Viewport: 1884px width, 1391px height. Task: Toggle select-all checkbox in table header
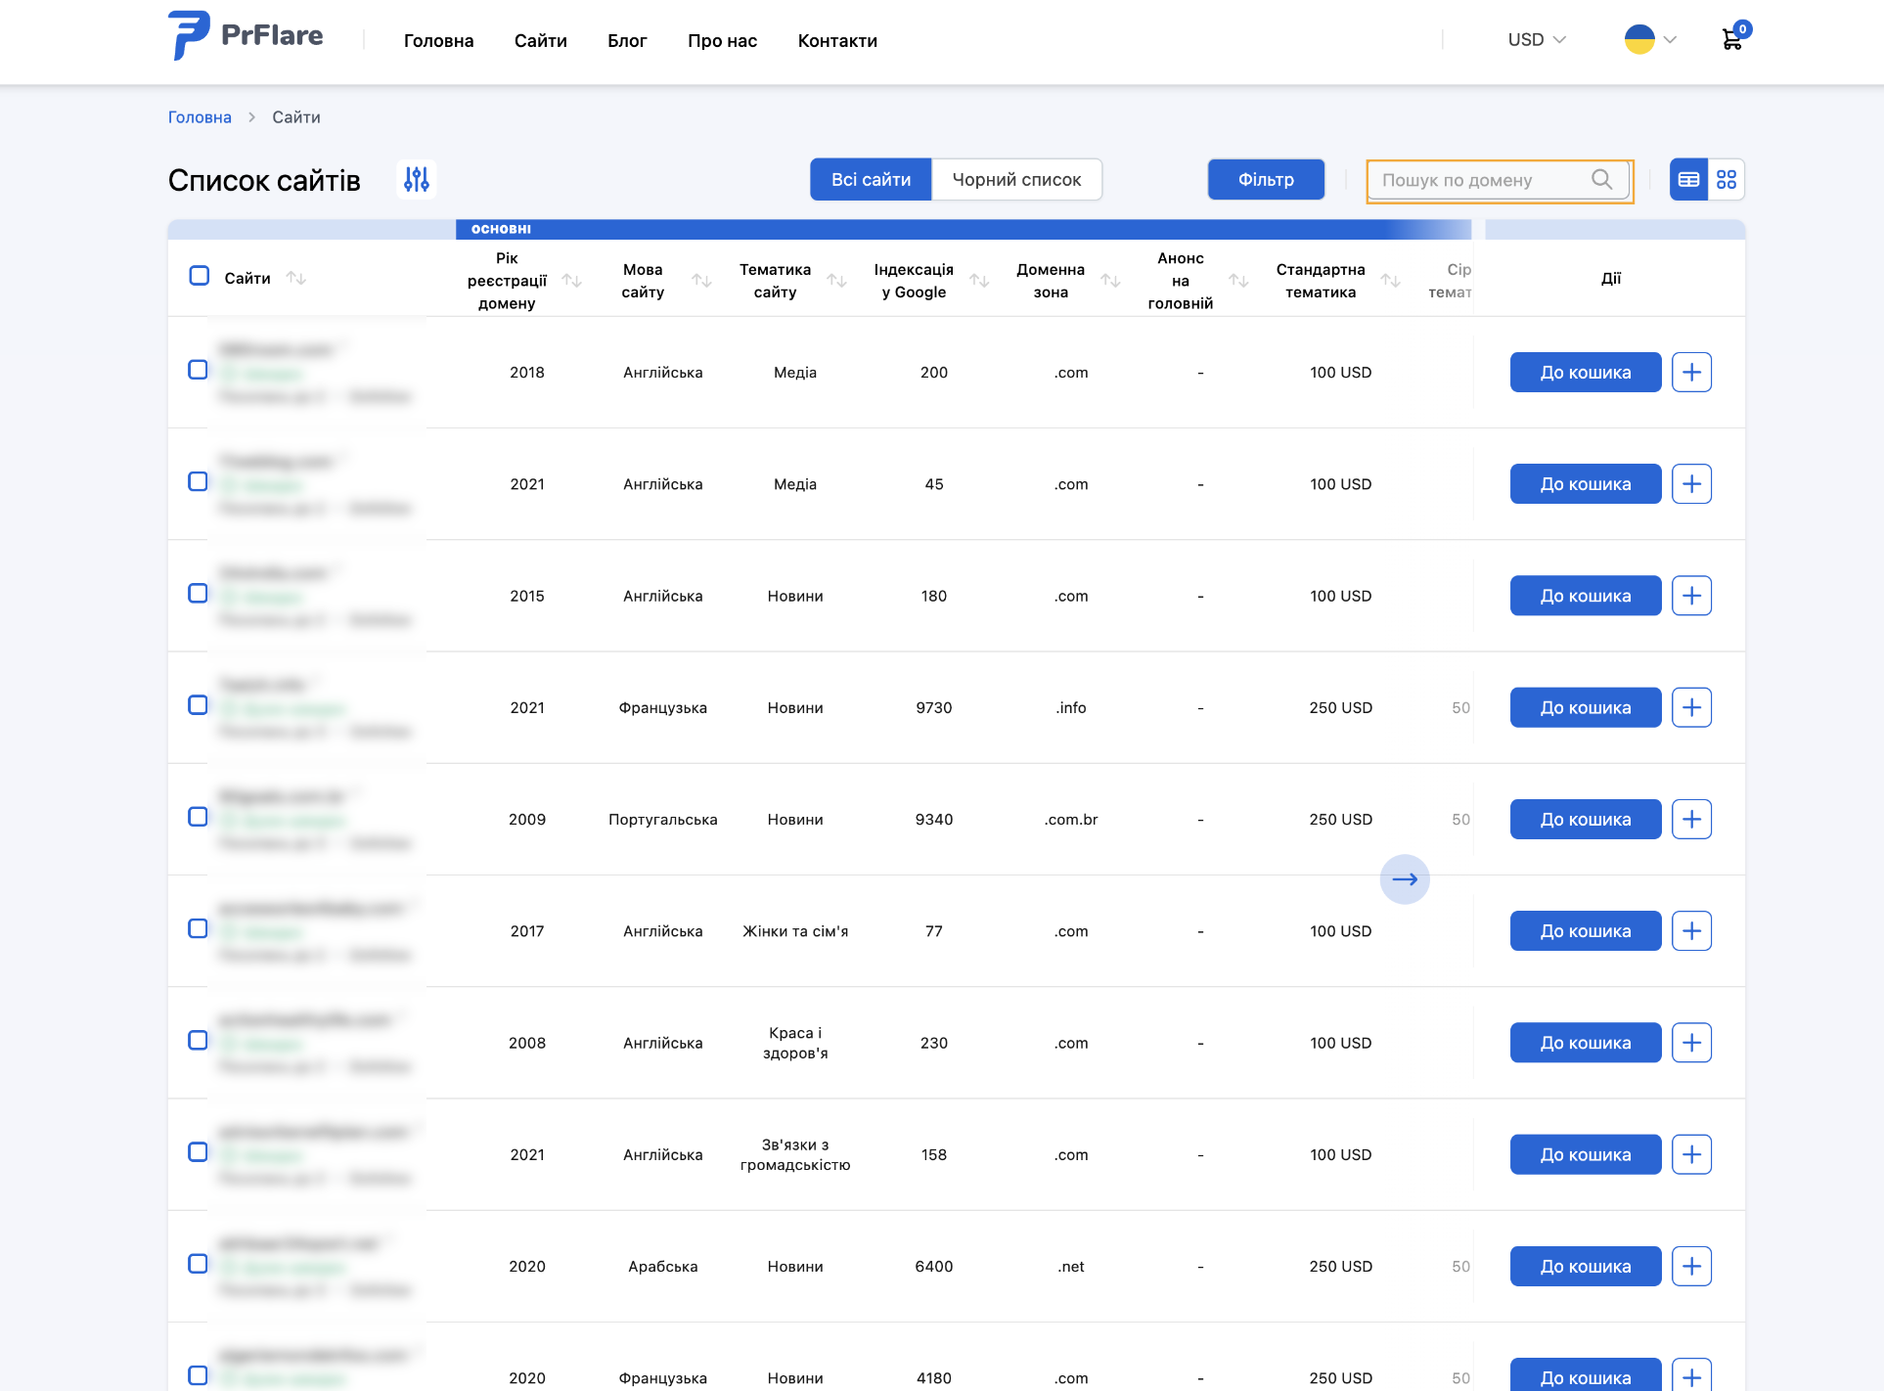pos(200,276)
